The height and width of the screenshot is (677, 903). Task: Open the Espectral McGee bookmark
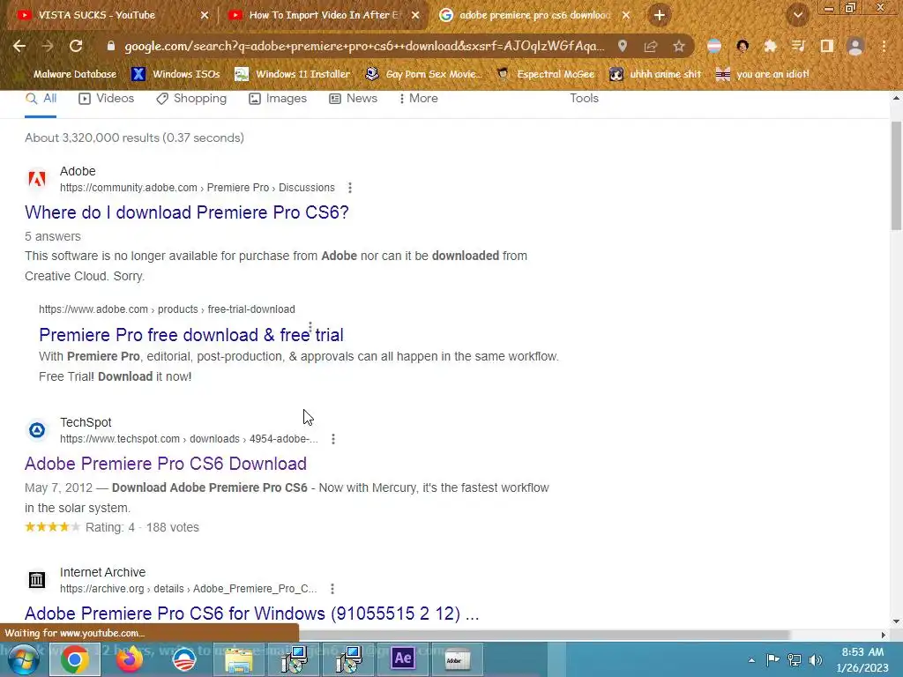point(545,74)
